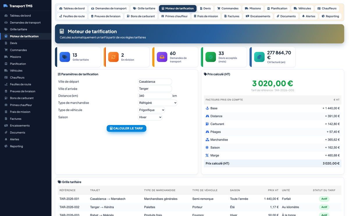Open the Demandes de transport top tab
This screenshot has height=216, width=349.
pyautogui.click(x=109, y=8)
